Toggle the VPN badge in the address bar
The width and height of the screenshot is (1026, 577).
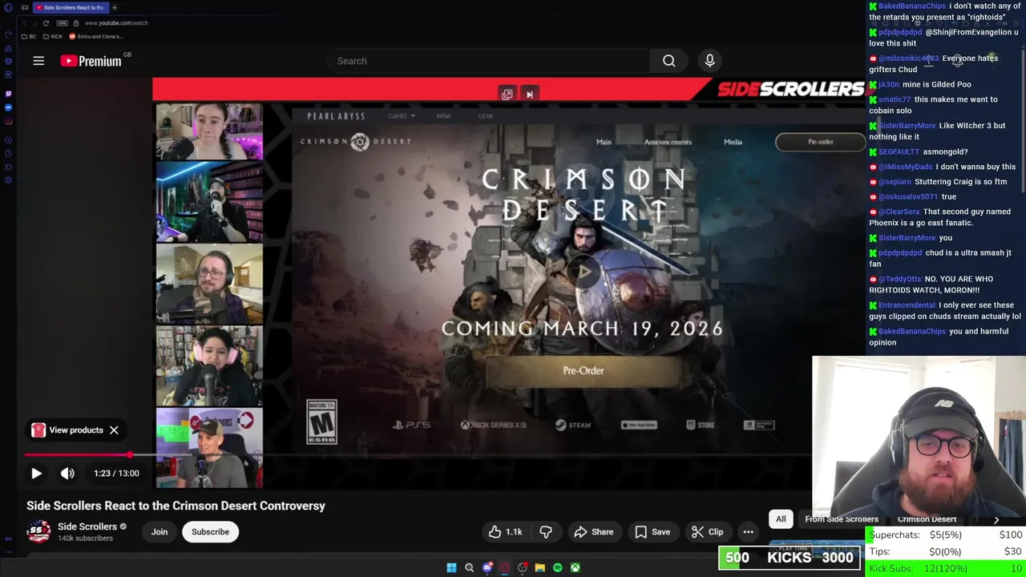63,23
